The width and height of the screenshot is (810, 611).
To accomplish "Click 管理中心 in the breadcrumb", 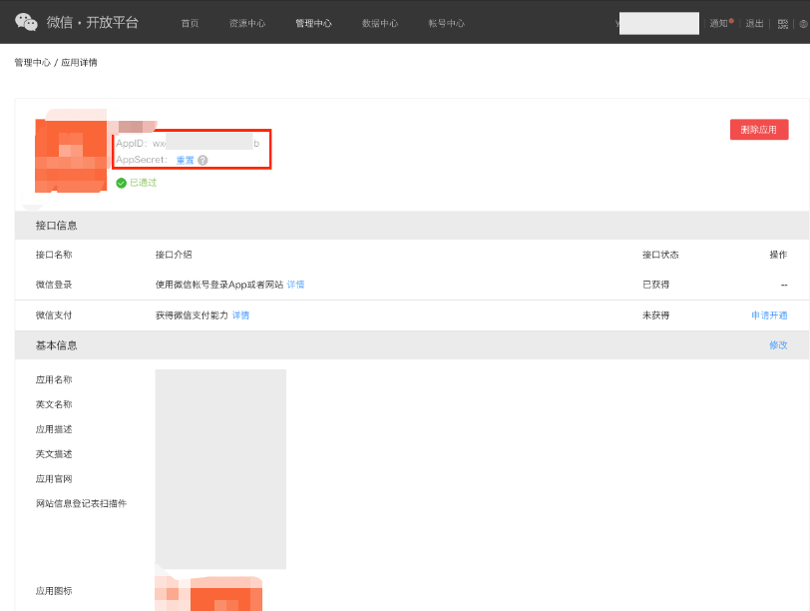I will [x=33, y=63].
